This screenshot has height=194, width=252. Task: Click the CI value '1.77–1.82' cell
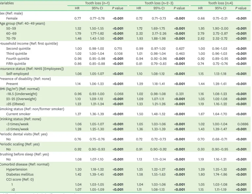coord(97,33)
